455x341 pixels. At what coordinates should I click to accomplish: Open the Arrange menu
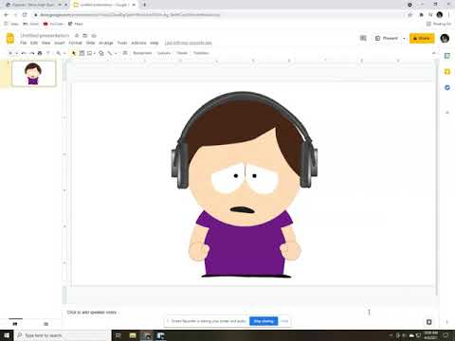click(x=106, y=43)
